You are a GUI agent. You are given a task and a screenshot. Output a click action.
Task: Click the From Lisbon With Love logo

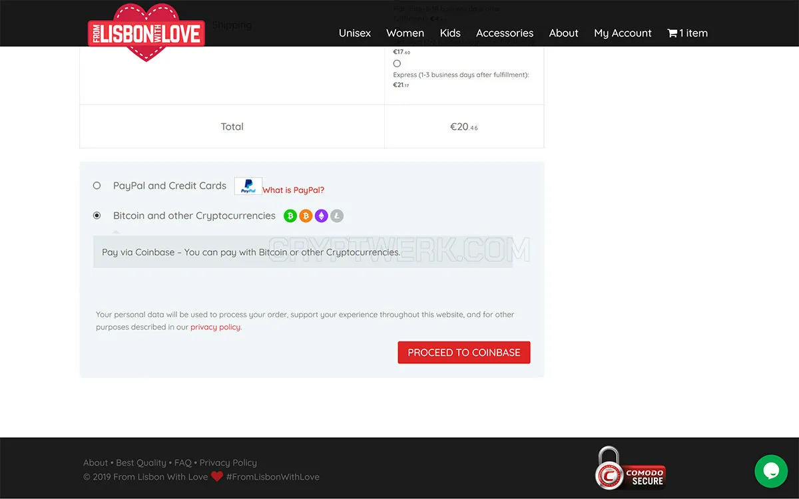[x=146, y=33]
